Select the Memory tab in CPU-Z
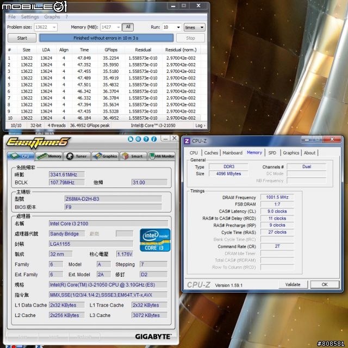Viewport: 348px width, 348px height. tap(254, 152)
